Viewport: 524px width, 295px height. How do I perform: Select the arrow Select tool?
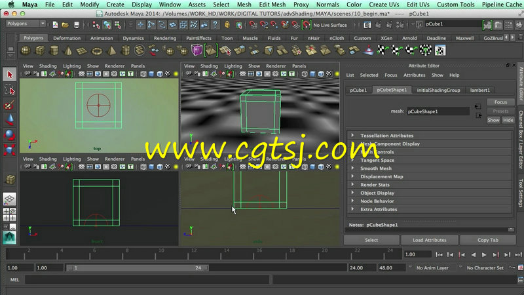(x=10, y=74)
